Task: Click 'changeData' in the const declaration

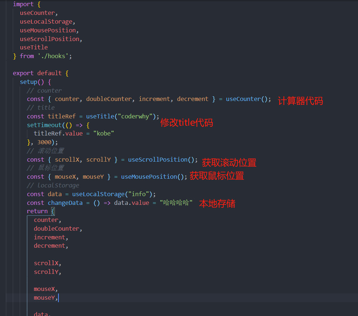Action: click(65, 203)
